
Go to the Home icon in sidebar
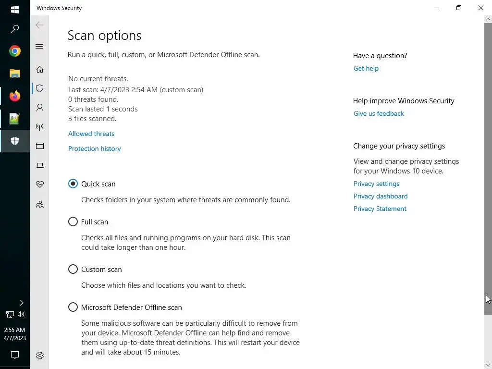[x=40, y=69]
